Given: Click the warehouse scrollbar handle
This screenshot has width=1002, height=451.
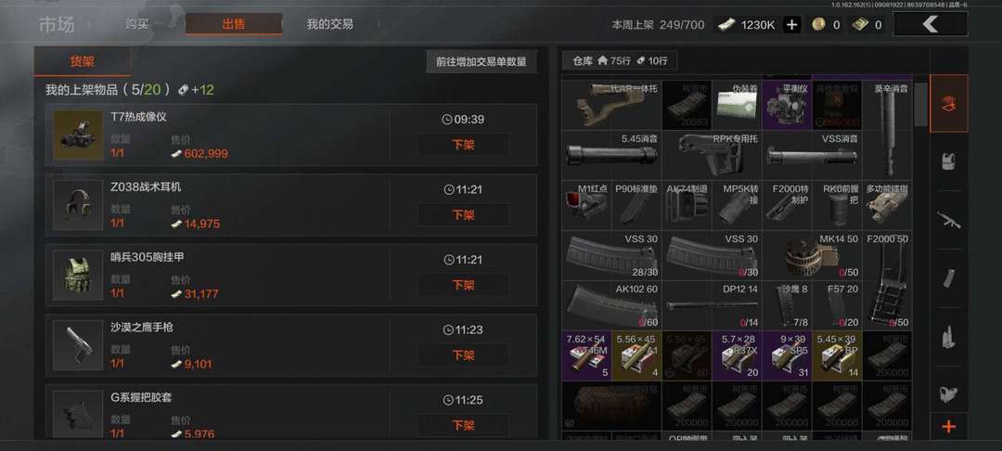Looking at the screenshot, I should pyautogui.click(x=920, y=104).
